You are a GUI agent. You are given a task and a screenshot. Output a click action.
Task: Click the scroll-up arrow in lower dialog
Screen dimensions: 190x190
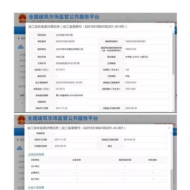(x=171, y=133)
